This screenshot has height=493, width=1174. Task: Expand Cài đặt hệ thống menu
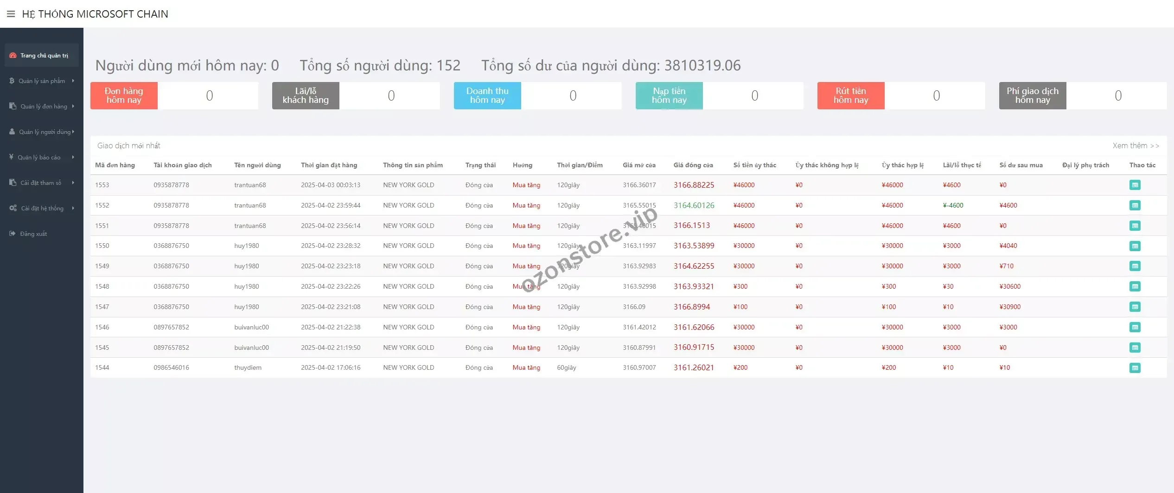pos(42,209)
